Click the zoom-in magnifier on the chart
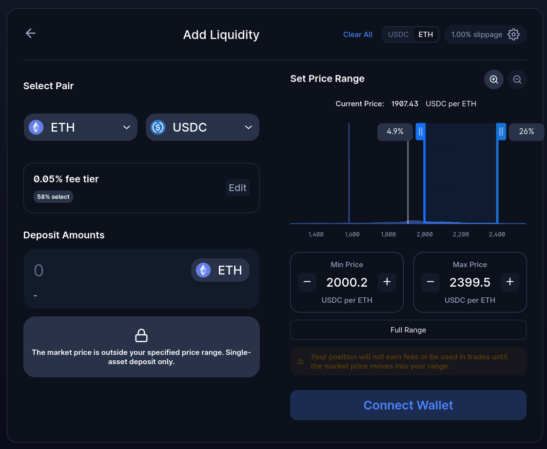 point(493,79)
